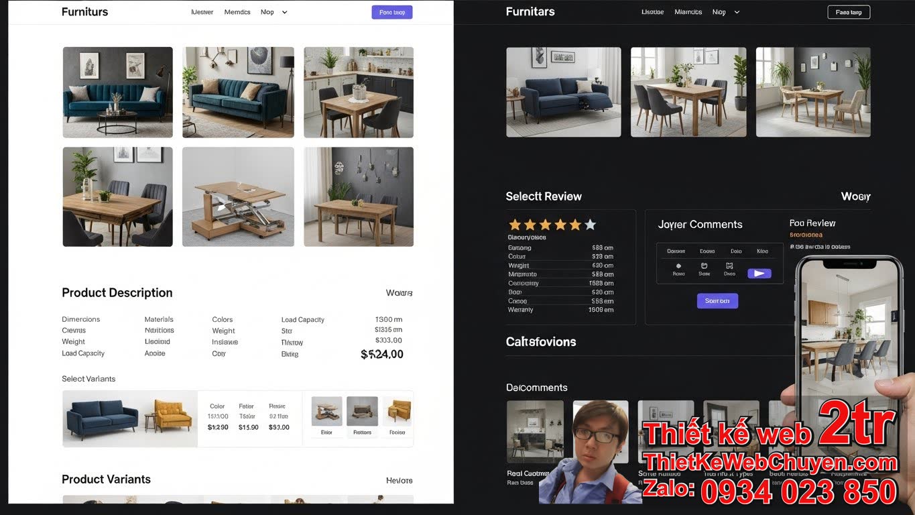Select the Fooise variant thumbnail
Image resolution: width=915 pixels, height=515 pixels.
click(398, 411)
